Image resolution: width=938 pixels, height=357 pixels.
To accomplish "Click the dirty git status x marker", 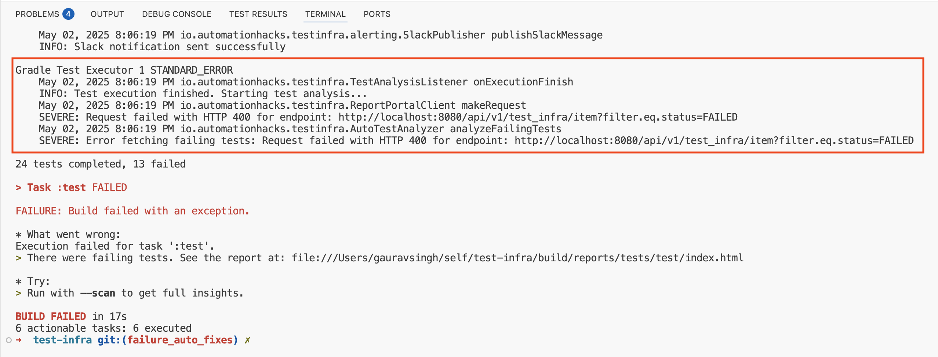I will 247,340.
